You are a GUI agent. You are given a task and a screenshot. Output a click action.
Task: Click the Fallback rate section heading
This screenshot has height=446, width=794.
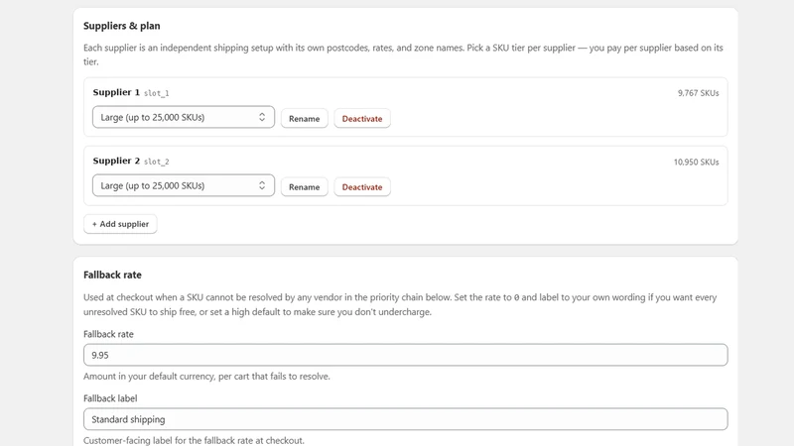point(112,275)
